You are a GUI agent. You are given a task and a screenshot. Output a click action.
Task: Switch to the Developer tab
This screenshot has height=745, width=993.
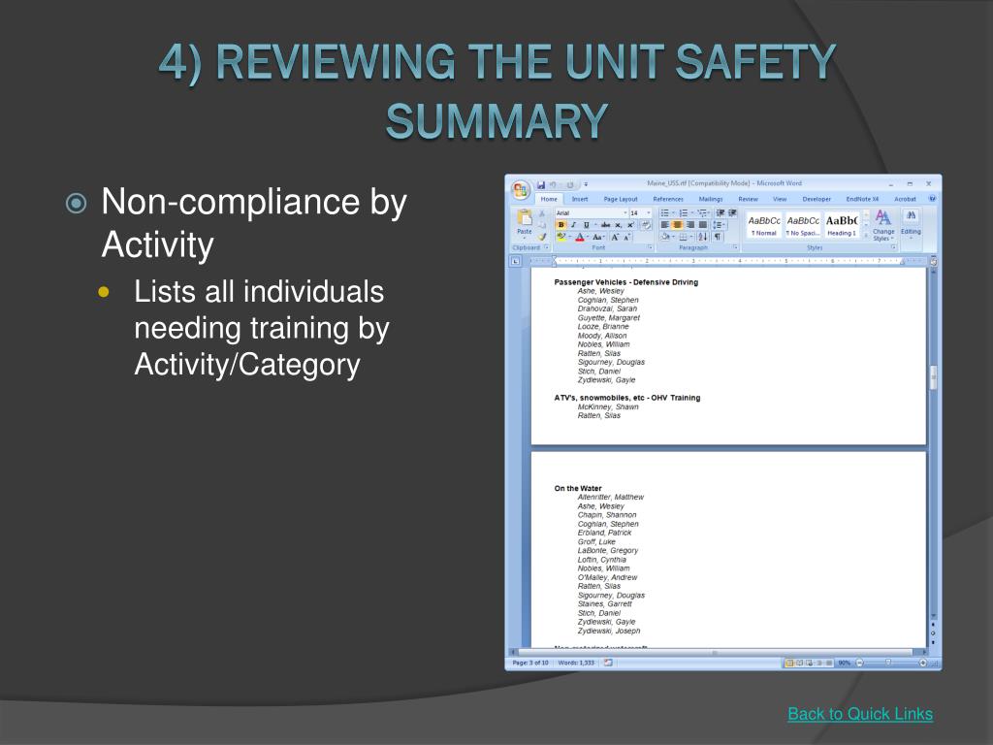click(x=817, y=199)
